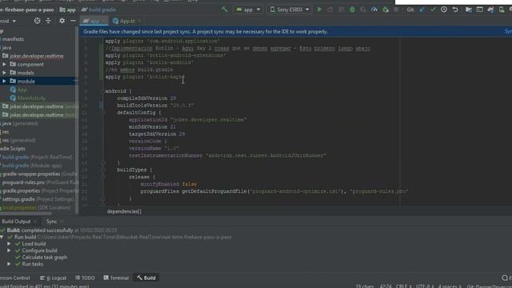Image resolution: width=512 pixels, height=288 pixels.
Task: Click the Apply Code Changes icon
Action: point(342,10)
